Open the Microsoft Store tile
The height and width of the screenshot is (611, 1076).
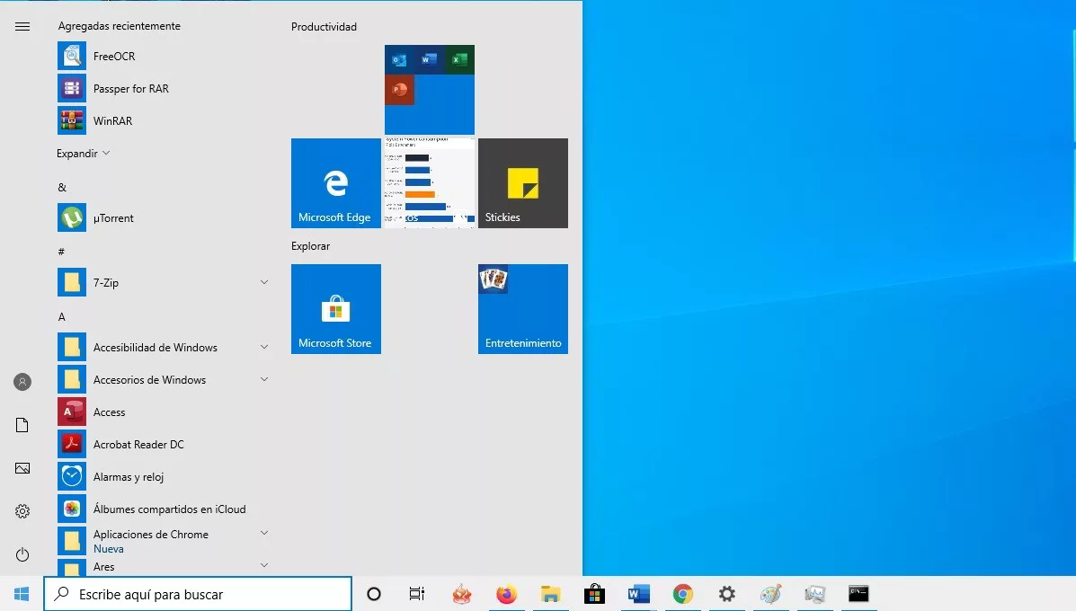pyautogui.click(x=336, y=309)
